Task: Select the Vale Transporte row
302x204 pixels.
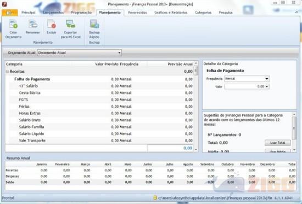Action: [101, 141]
